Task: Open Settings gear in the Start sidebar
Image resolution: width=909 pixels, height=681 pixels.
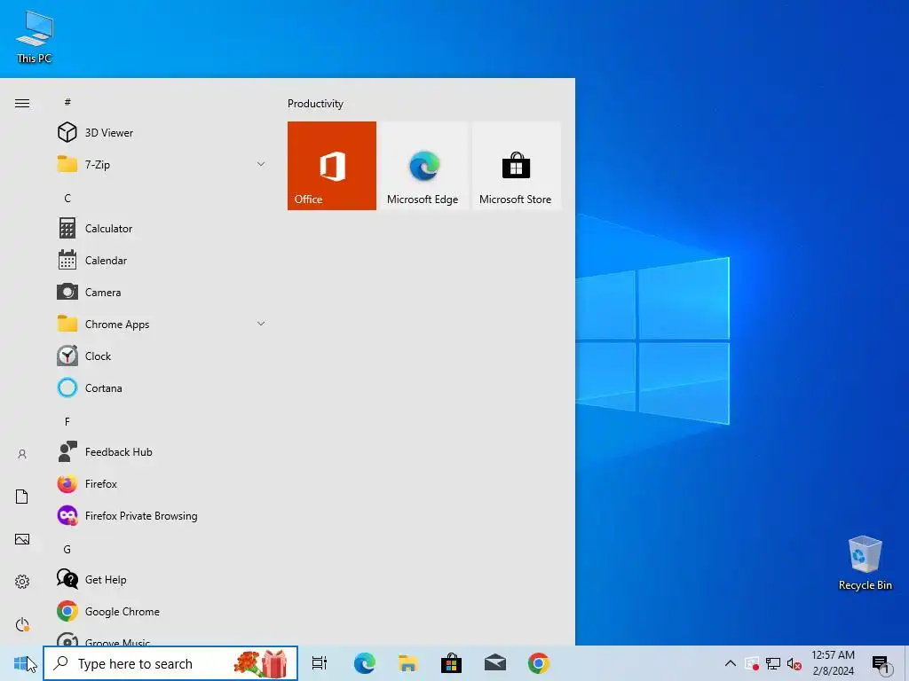Action: (x=22, y=582)
